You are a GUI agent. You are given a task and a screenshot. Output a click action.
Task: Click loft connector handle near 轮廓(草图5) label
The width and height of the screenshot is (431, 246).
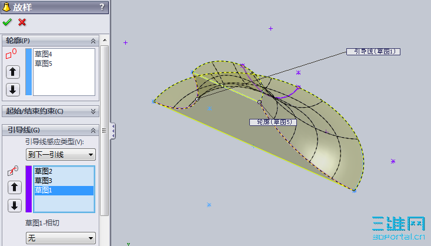(259, 102)
